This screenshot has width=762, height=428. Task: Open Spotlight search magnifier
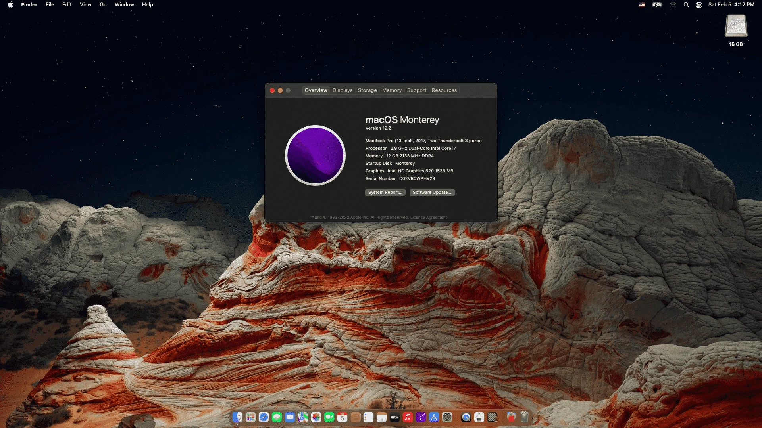click(686, 5)
